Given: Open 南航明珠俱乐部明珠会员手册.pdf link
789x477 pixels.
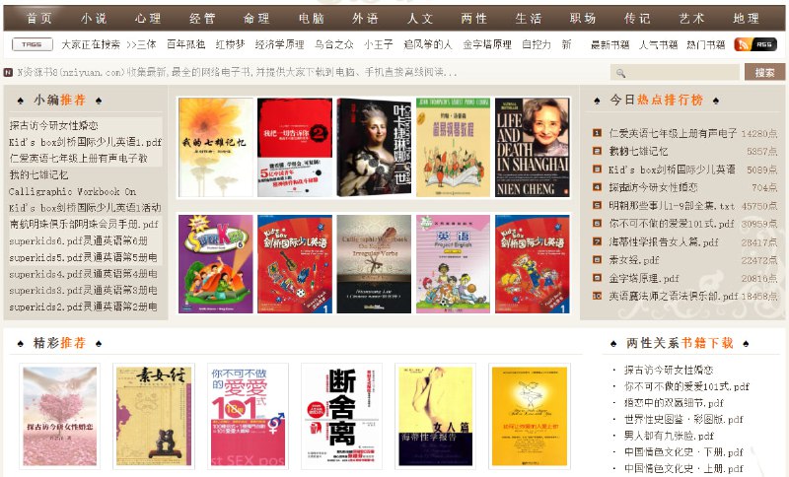Looking at the screenshot, I should (84, 224).
